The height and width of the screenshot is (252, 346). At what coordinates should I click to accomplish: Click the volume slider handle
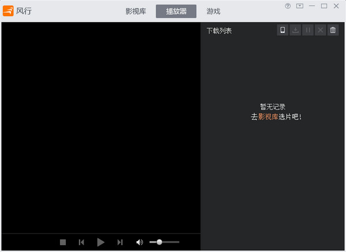159,242
